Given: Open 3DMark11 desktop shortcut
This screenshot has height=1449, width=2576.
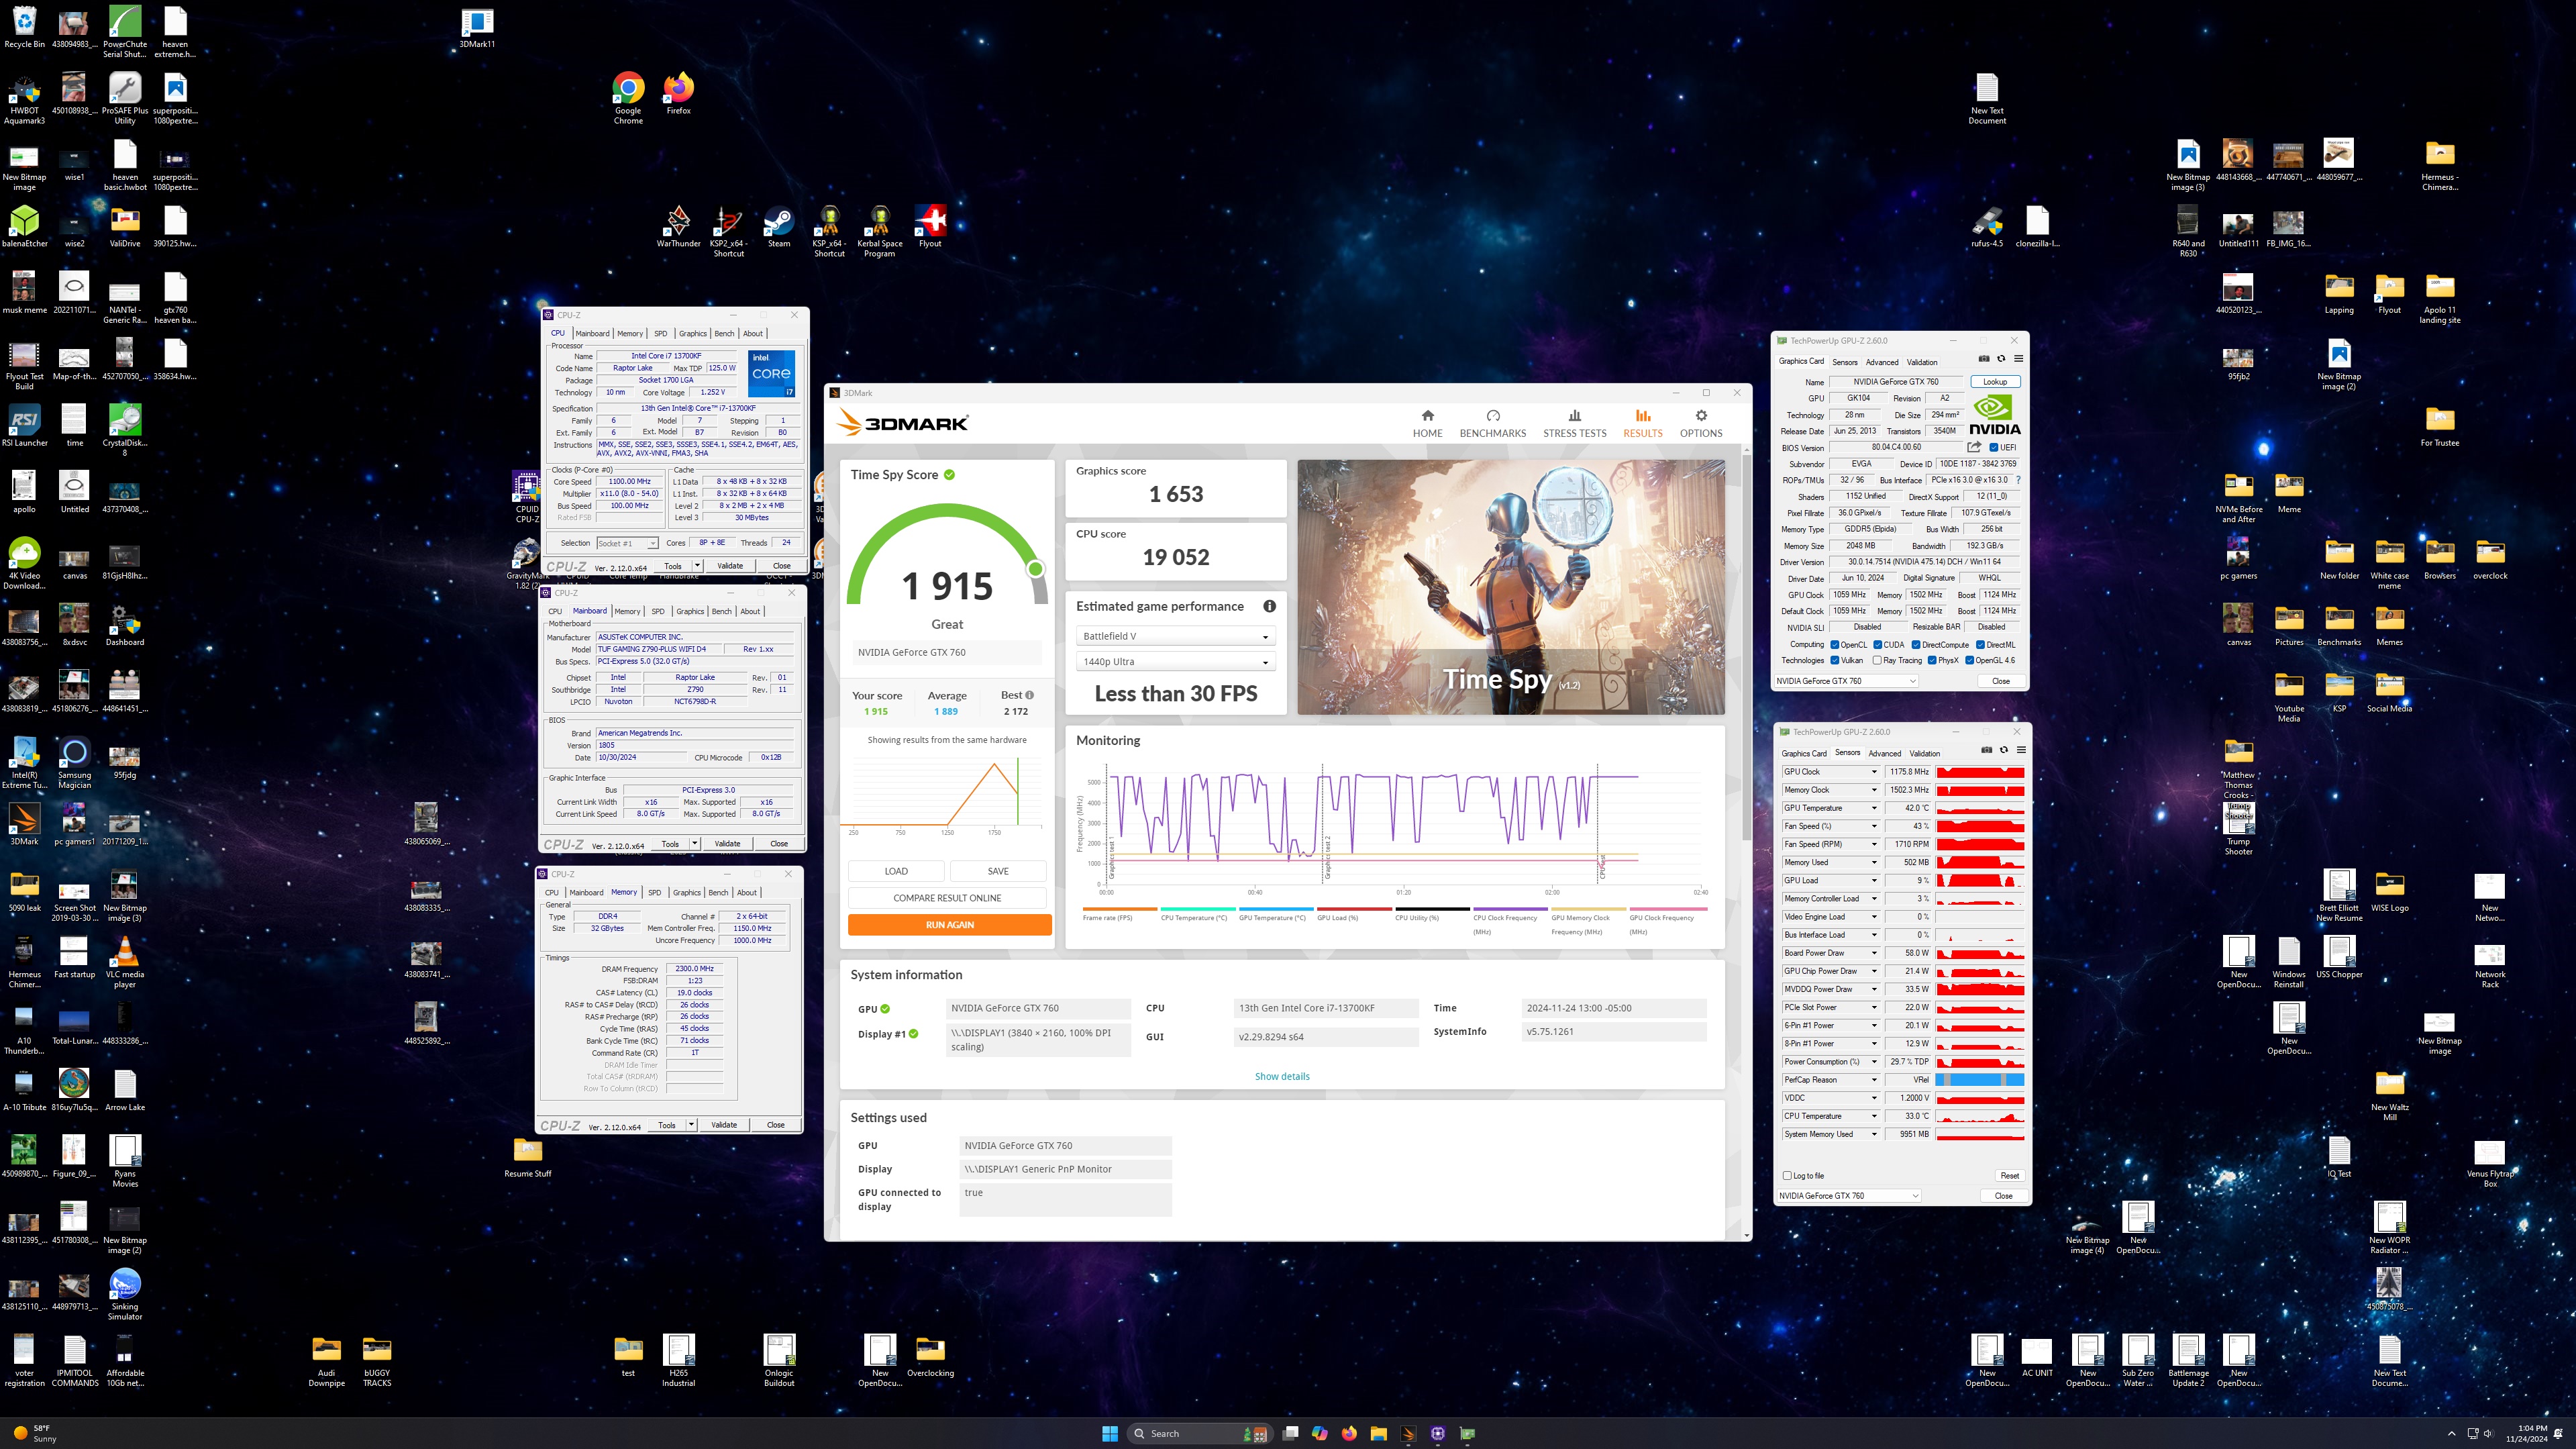Looking at the screenshot, I should (x=477, y=28).
